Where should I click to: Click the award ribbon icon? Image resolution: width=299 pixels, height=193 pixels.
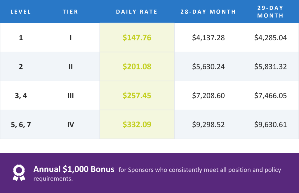(19, 173)
